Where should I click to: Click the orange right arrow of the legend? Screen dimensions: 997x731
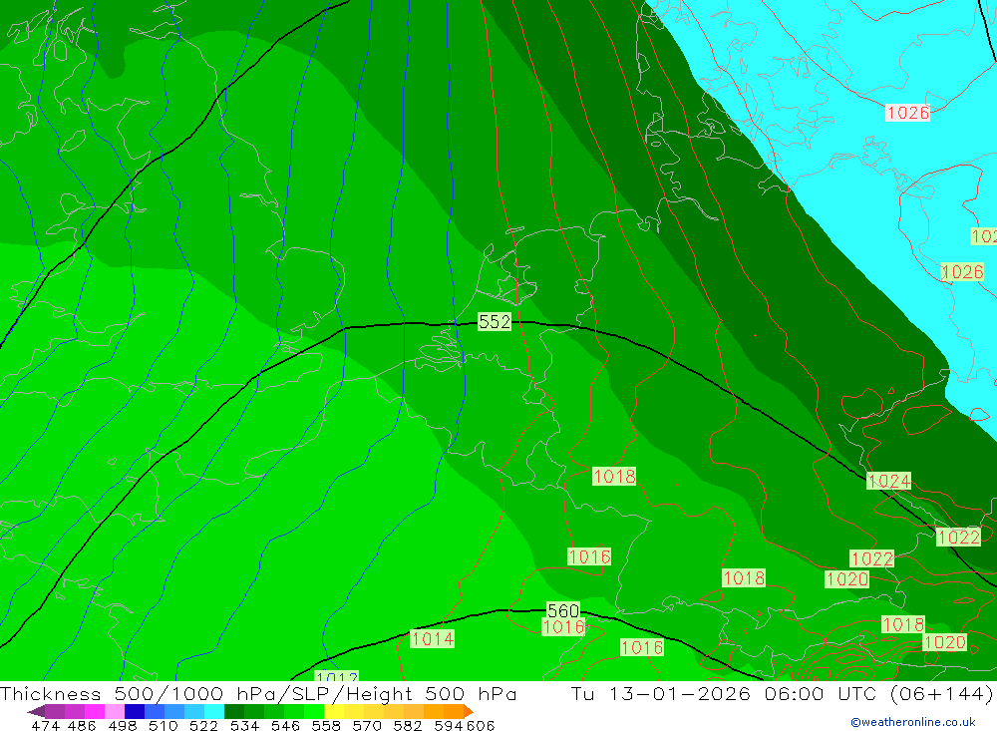coord(469,711)
